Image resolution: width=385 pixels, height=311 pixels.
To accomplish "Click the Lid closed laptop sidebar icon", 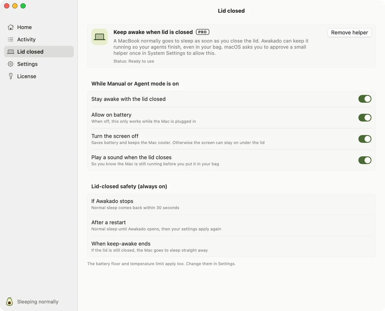I will pos(11,52).
